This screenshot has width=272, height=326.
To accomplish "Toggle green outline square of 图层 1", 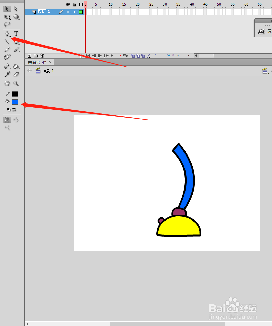I will 81,12.
